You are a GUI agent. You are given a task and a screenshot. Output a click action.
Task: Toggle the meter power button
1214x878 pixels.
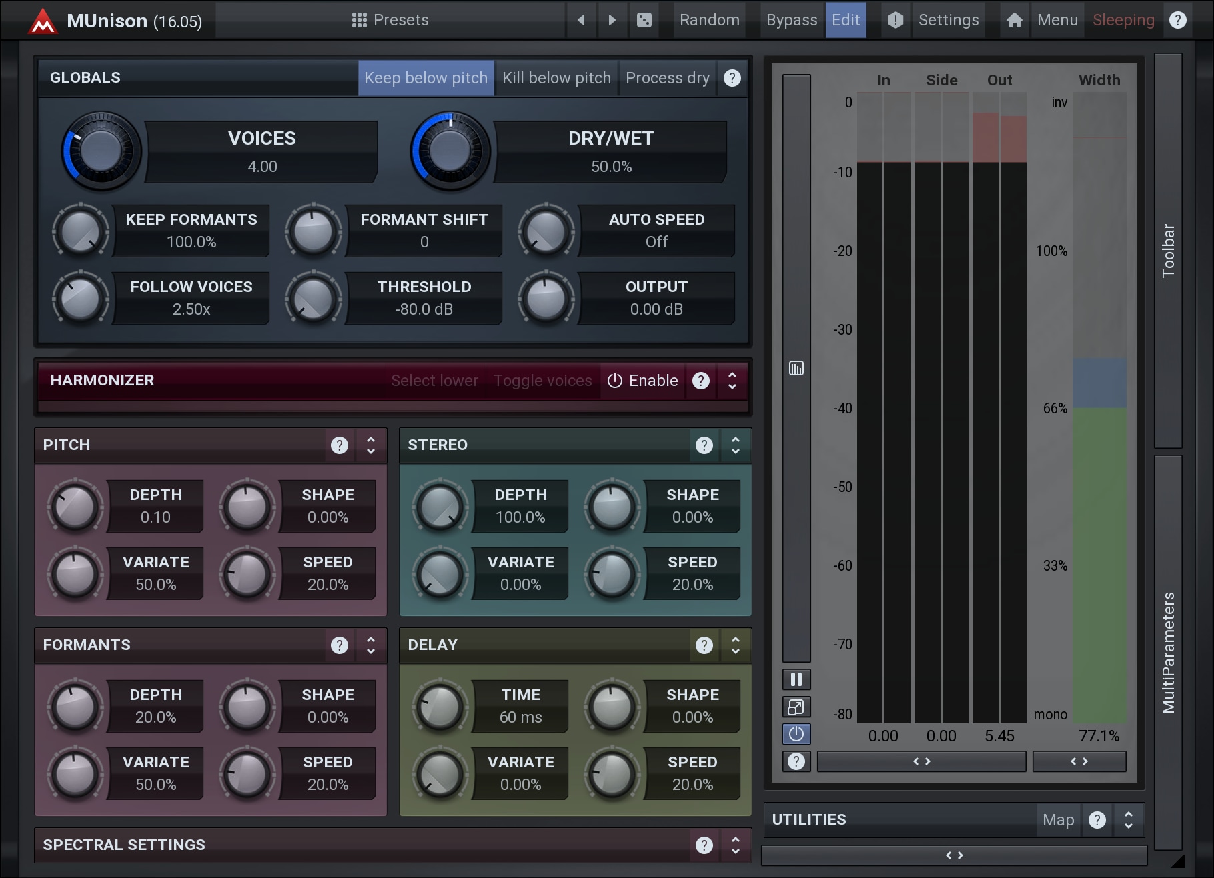[796, 734]
